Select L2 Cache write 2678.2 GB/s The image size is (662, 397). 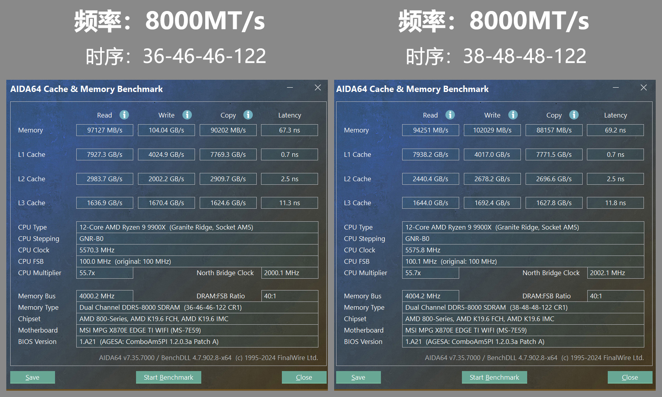[x=492, y=179]
